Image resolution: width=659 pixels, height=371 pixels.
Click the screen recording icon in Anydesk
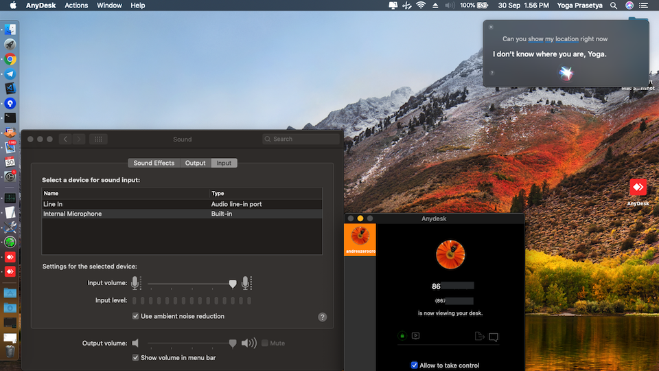pos(416,336)
